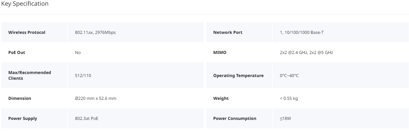
Task: Select the 0°C~40°C temperature value
Action: click(289, 76)
